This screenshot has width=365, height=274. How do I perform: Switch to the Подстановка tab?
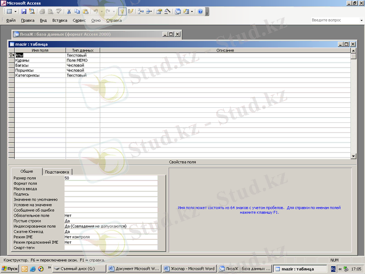click(x=57, y=172)
